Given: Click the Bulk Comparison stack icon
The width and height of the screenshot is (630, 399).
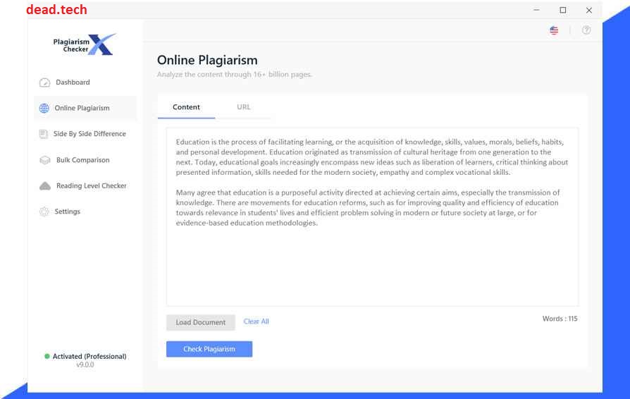Looking at the screenshot, I should (44, 160).
